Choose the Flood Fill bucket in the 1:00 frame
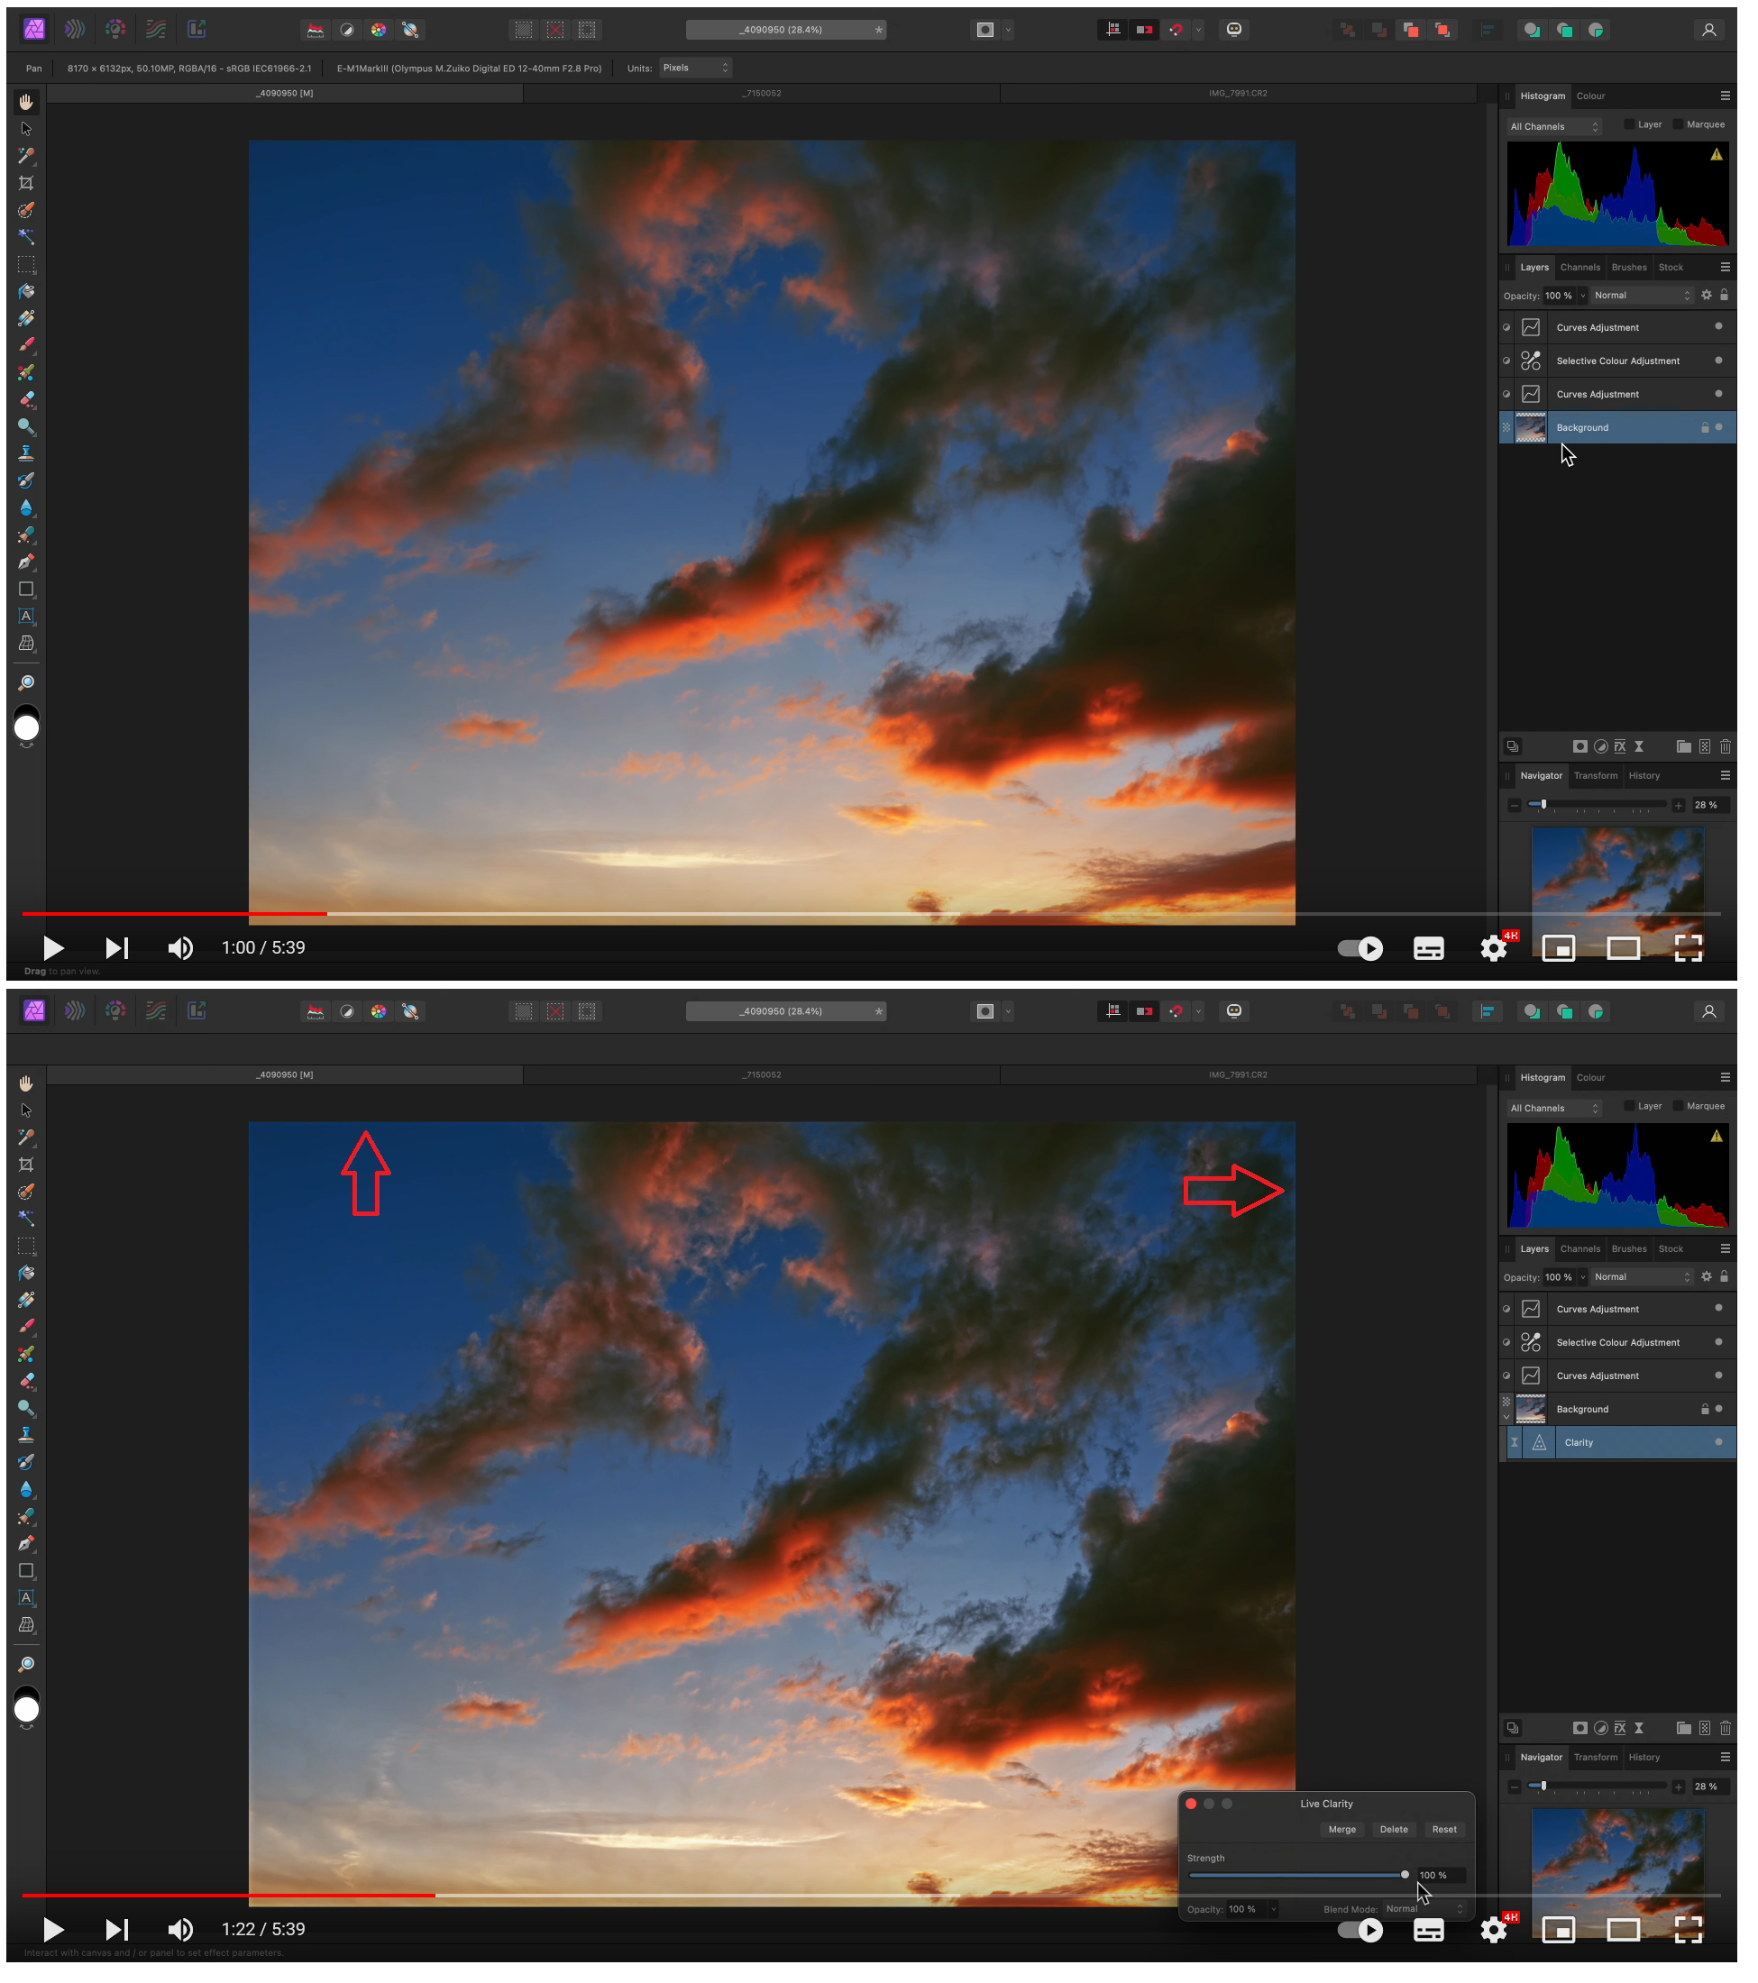 click(27, 293)
